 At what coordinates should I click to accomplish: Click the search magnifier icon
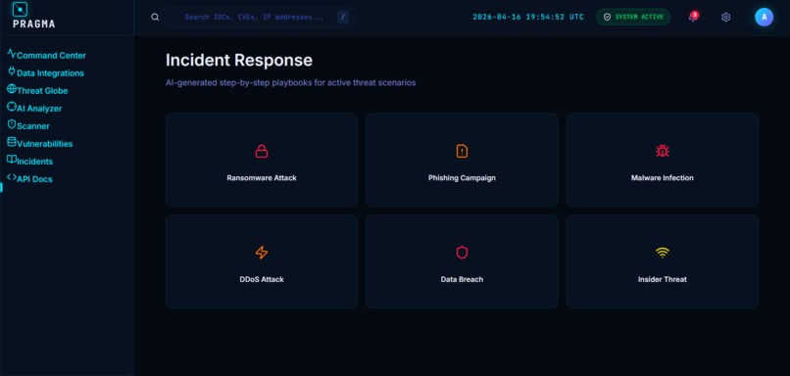(x=155, y=17)
